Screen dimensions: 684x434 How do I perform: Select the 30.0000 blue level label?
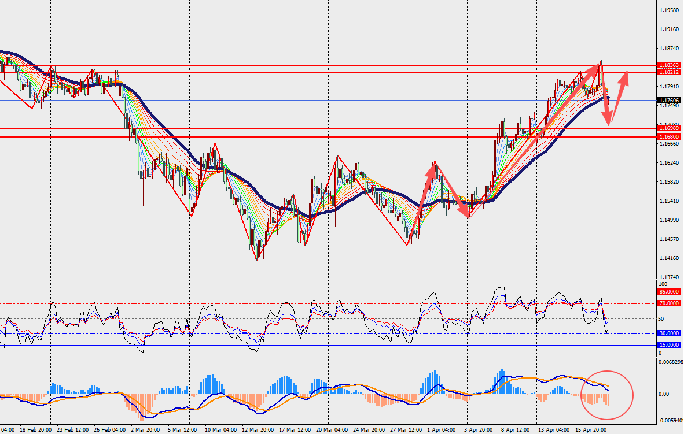(670, 333)
